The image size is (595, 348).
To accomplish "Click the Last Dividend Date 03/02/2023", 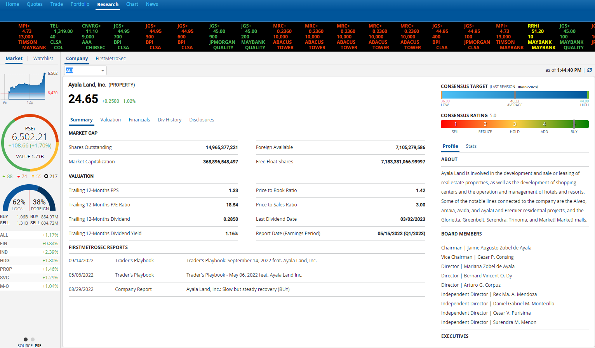I will (x=413, y=219).
